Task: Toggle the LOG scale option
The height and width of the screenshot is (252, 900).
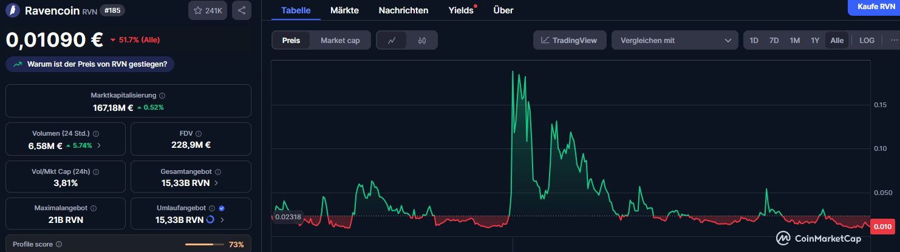Action: coord(867,41)
